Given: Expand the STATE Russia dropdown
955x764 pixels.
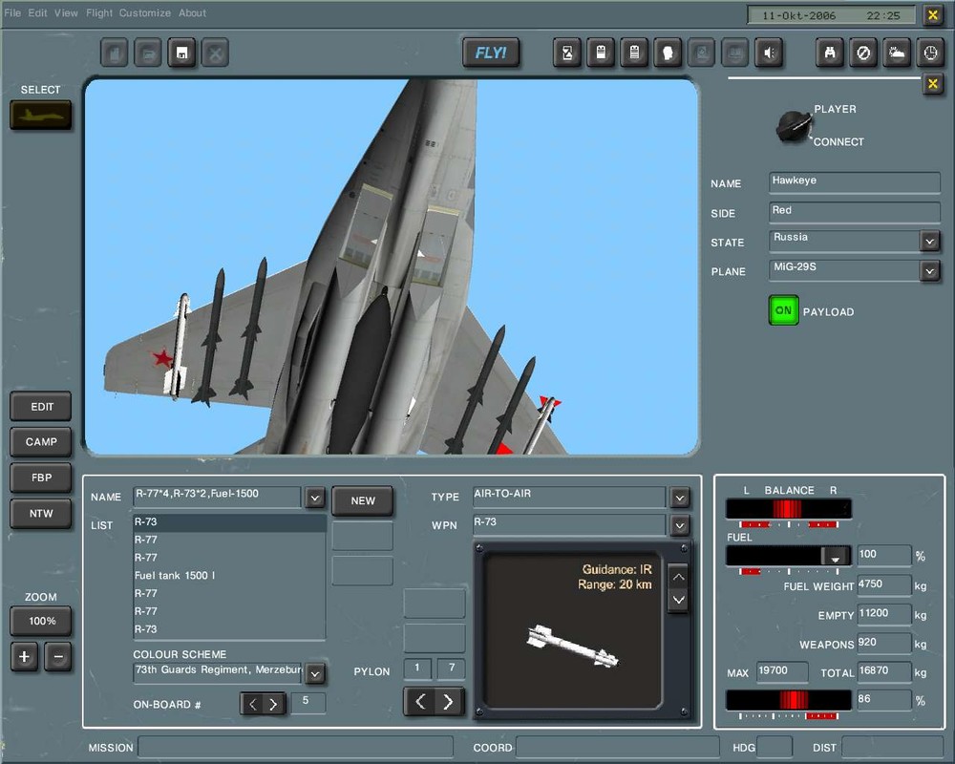Looking at the screenshot, I should 929,242.
